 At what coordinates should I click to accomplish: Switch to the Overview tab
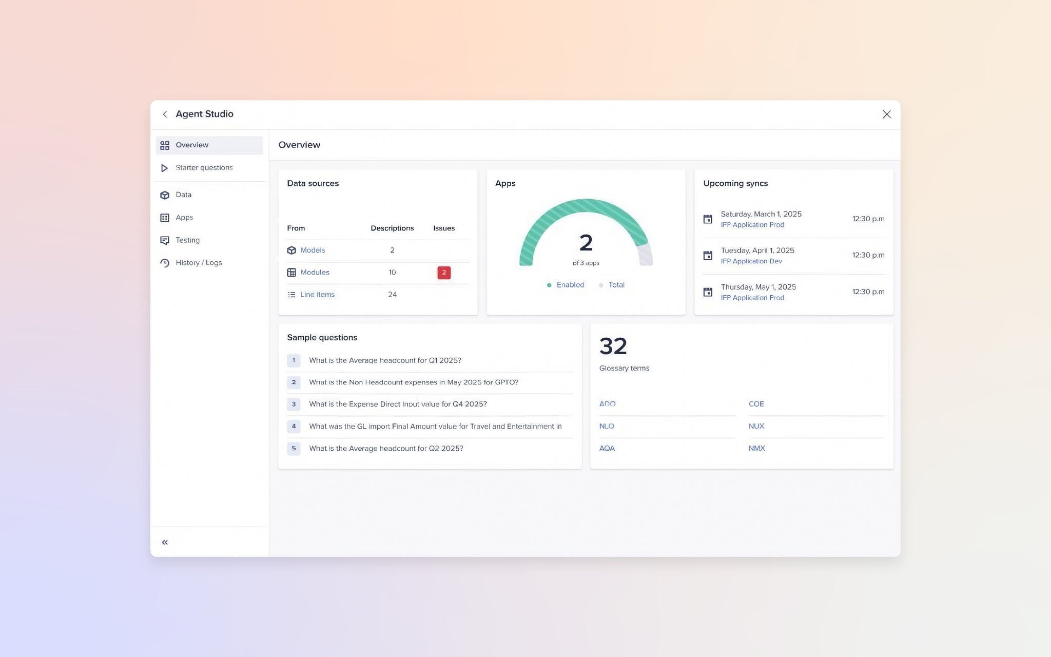[192, 145]
